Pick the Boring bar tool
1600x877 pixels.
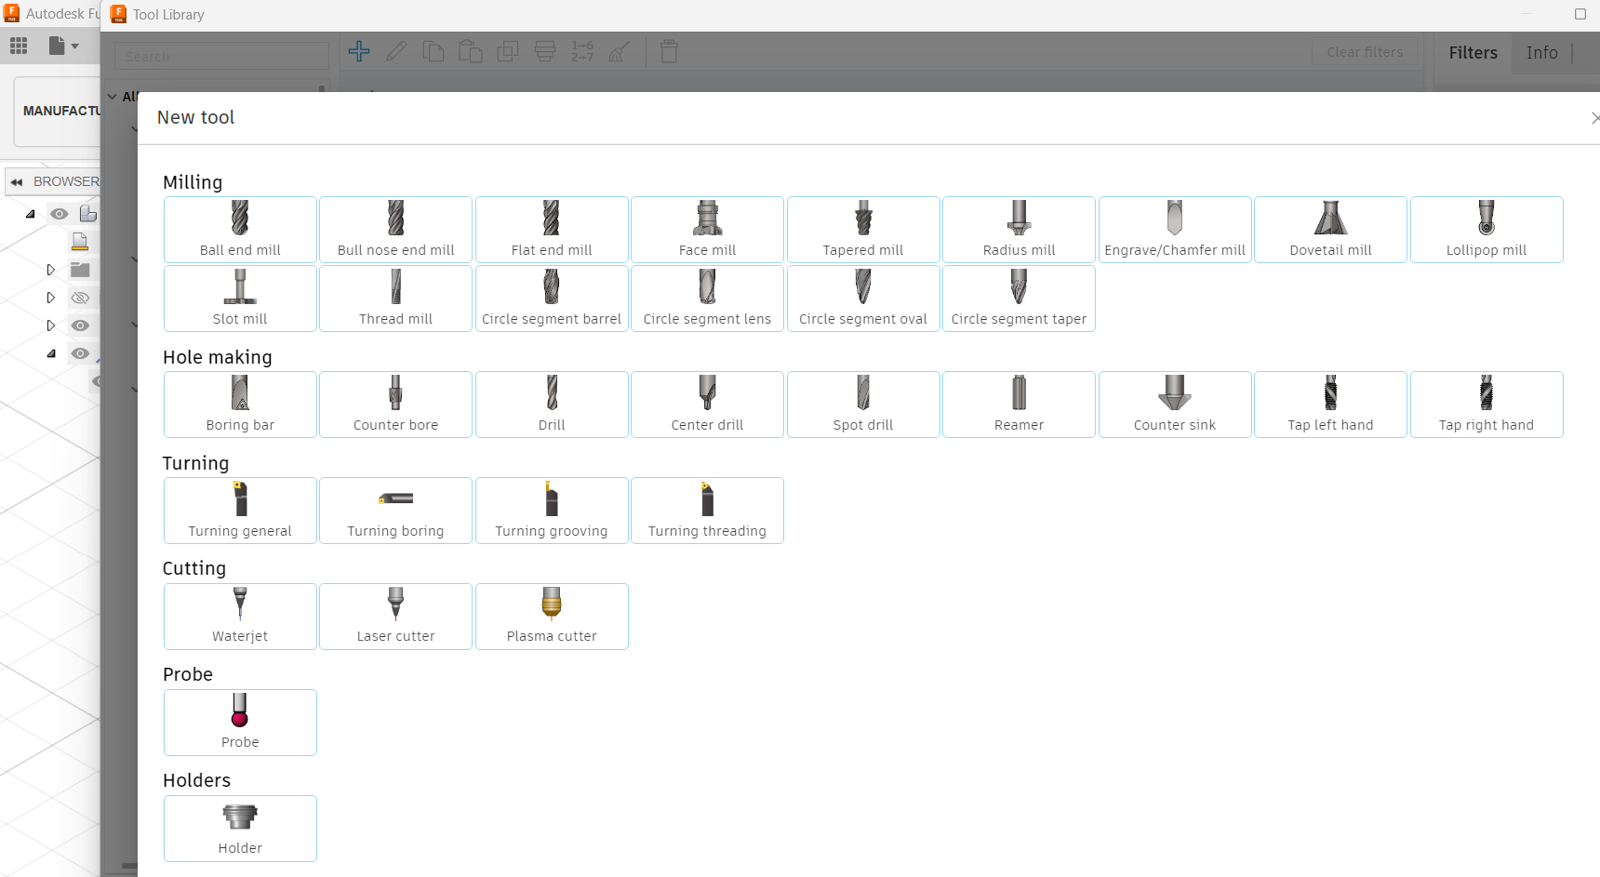240,405
